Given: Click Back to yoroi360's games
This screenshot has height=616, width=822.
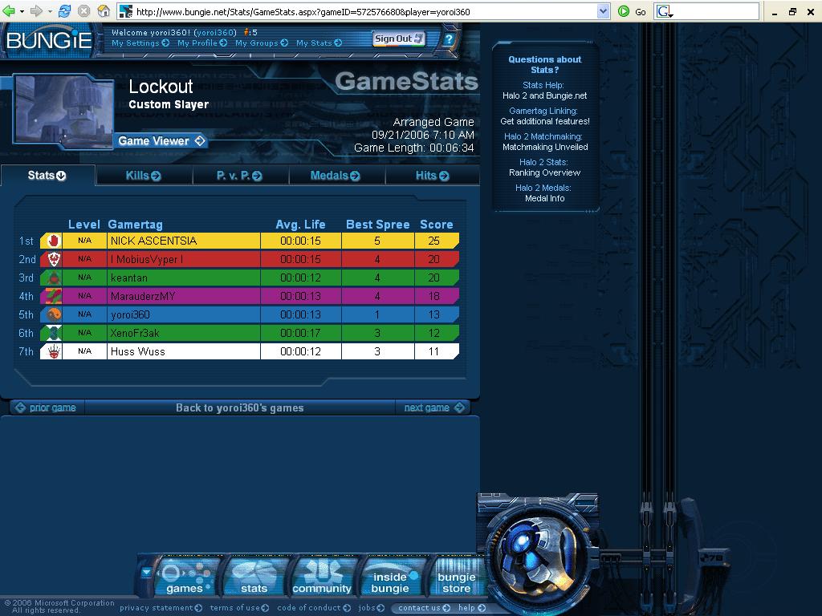Looking at the screenshot, I should [x=239, y=408].
